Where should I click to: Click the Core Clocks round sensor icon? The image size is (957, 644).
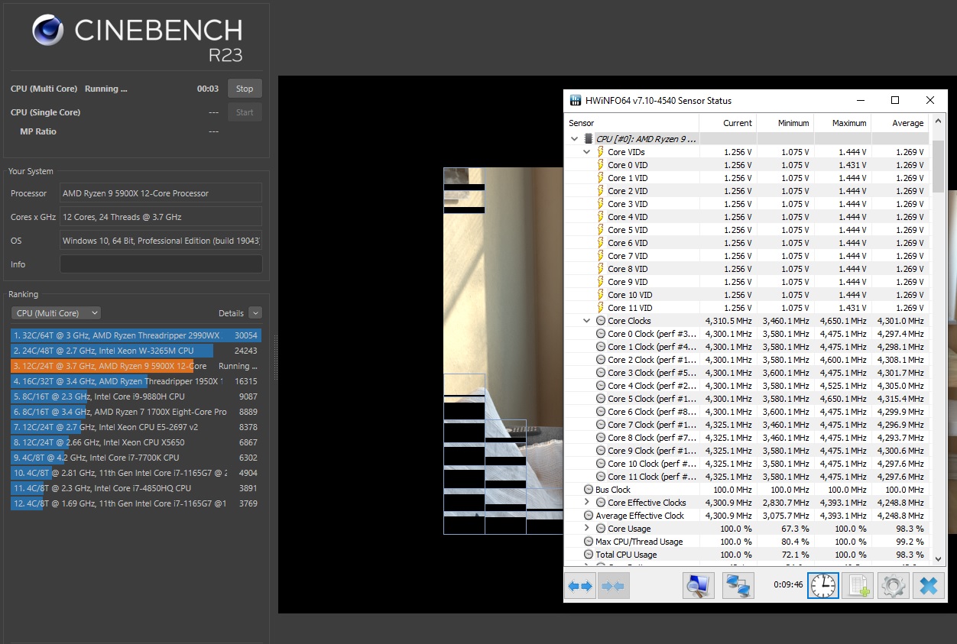coord(601,321)
